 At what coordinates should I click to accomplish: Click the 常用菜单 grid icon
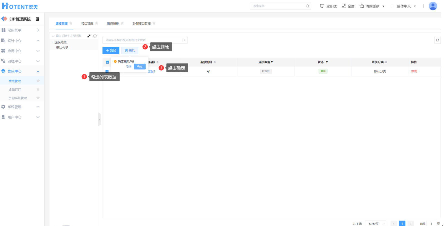point(3,30)
